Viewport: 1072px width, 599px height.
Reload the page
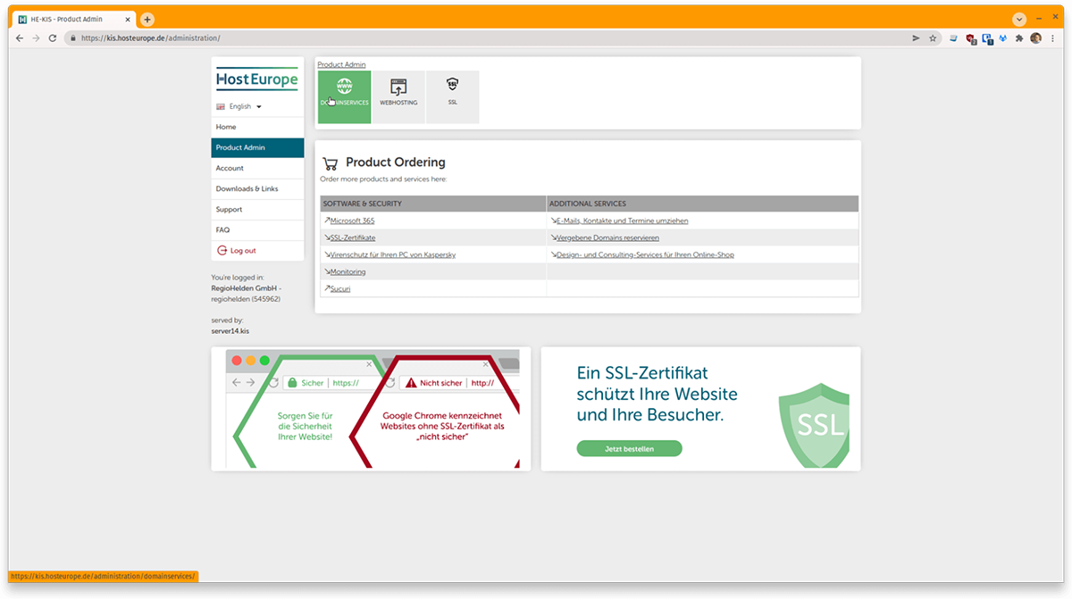[x=53, y=38]
